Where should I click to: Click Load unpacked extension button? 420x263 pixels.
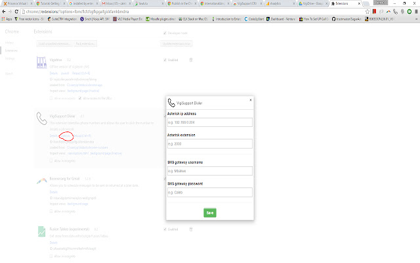pyautogui.click(x=54, y=43)
